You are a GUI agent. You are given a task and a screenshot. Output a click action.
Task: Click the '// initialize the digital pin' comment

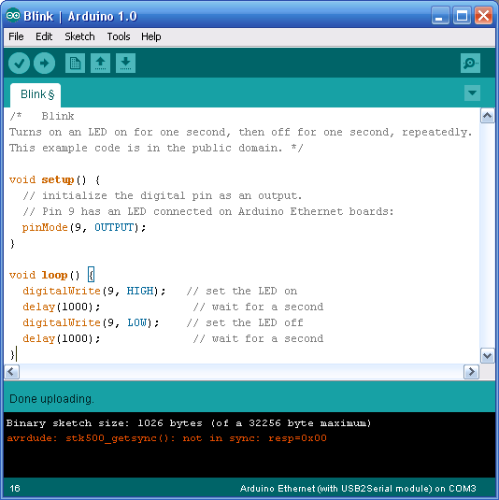coord(162,195)
